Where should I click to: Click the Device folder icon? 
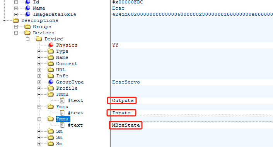[39, 39]
